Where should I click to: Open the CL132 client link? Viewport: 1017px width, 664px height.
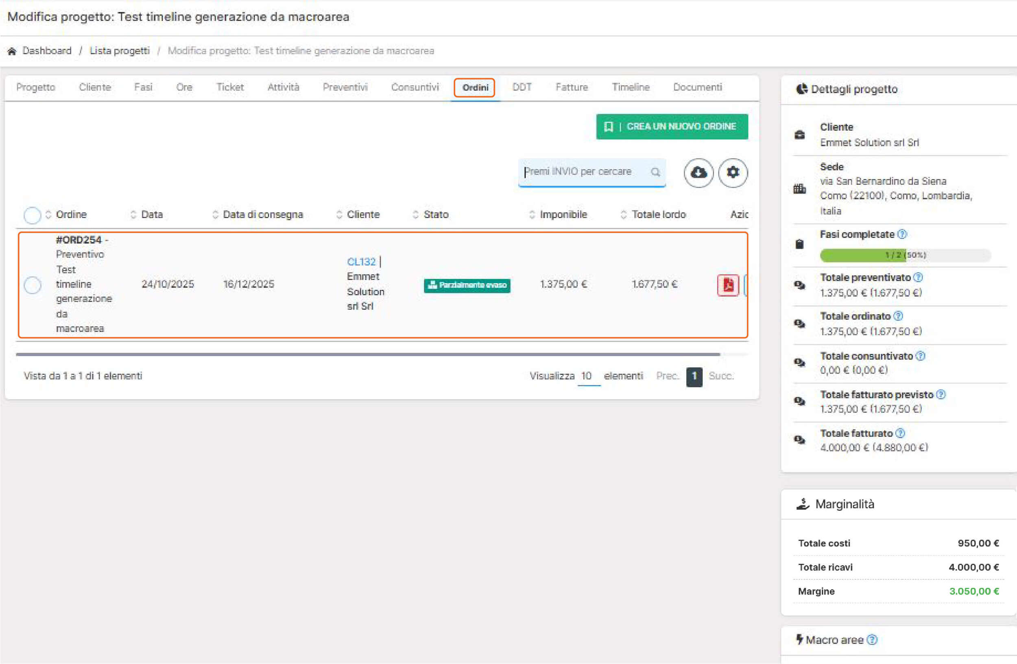[x=361, y=262]
